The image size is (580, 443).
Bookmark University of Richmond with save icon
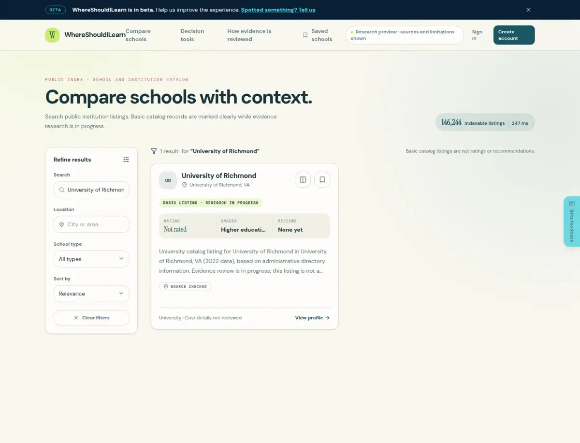click(x=322, y=179)
